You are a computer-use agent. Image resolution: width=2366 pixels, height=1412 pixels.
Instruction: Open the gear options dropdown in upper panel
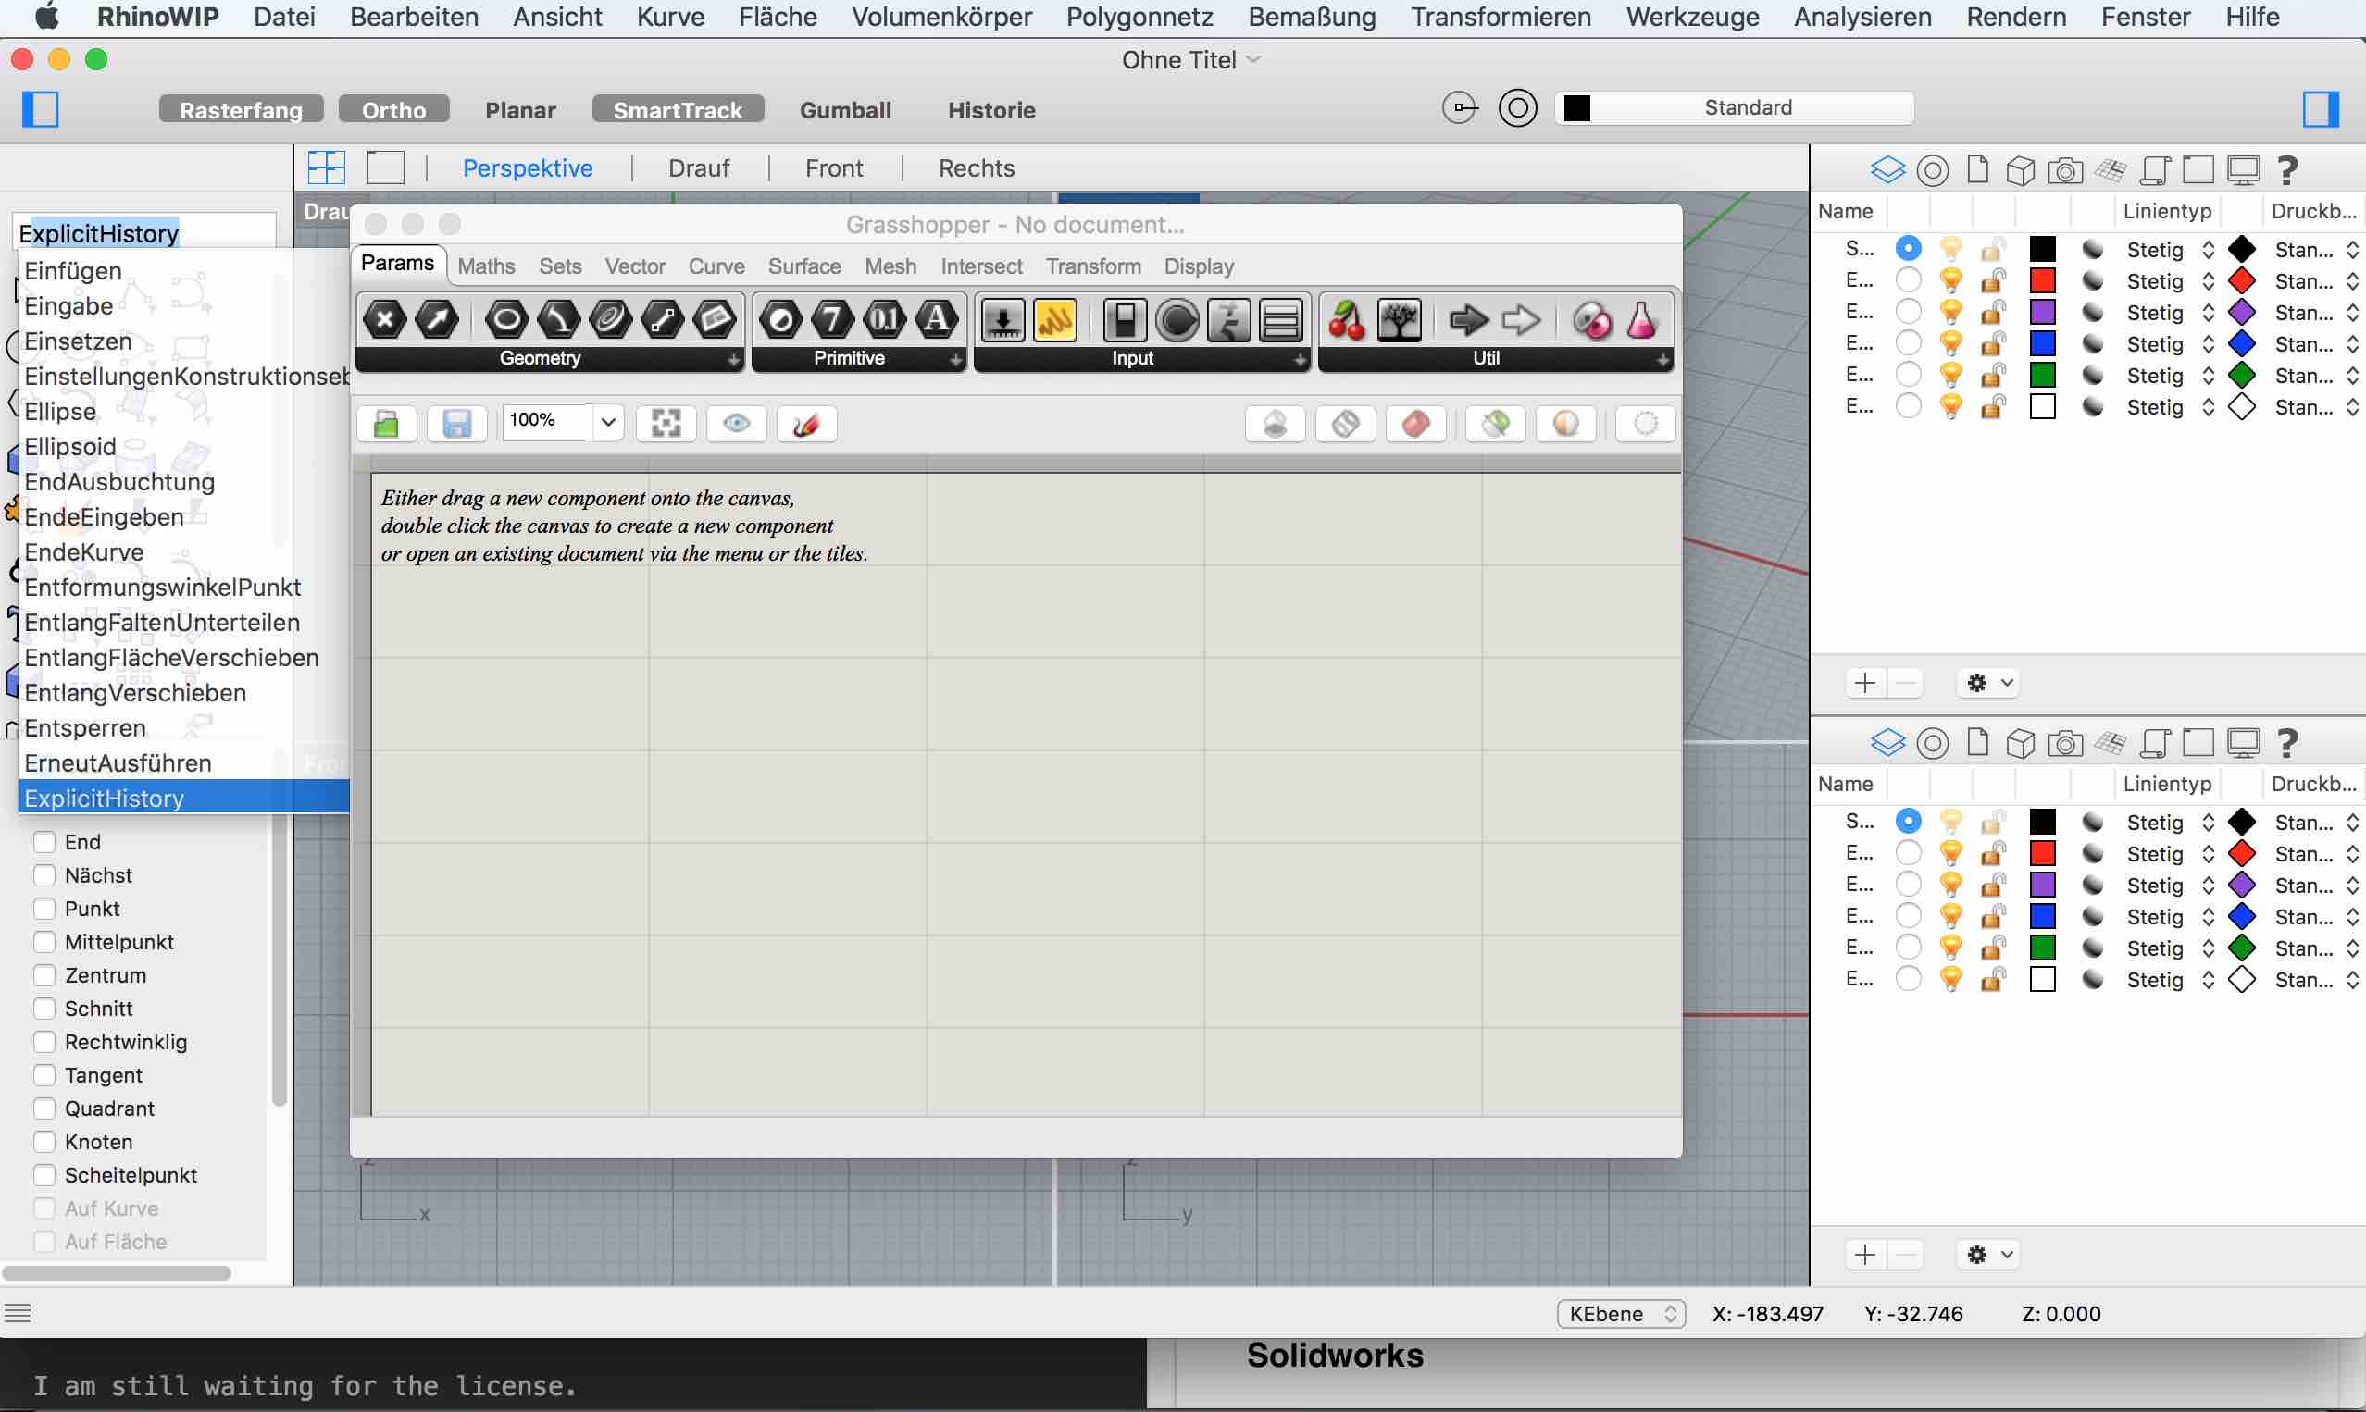tap(1989, 682)
